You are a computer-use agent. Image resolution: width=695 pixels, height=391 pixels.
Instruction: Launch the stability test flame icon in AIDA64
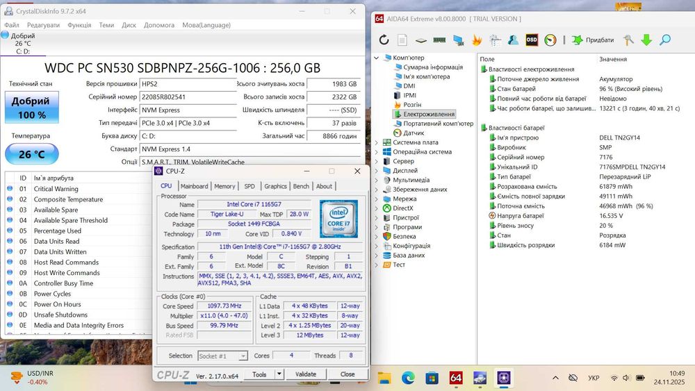[x=477, y=40]
